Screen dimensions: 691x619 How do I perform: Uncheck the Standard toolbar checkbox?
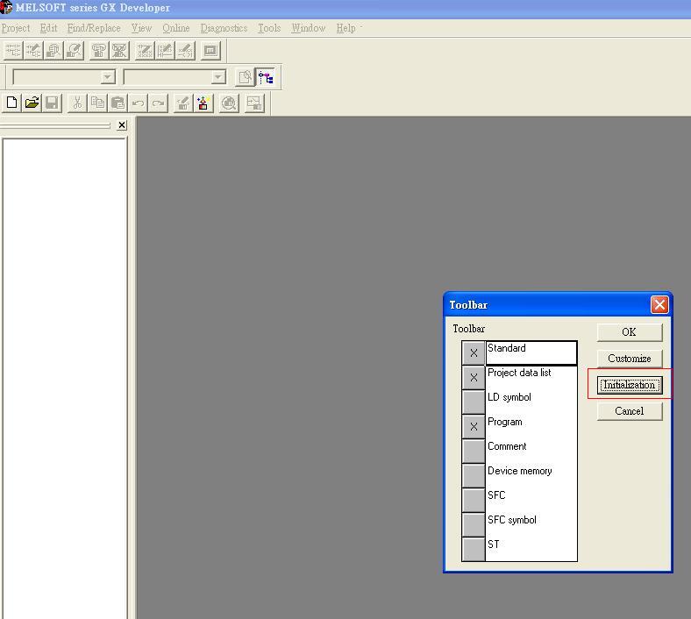(474, 353)
